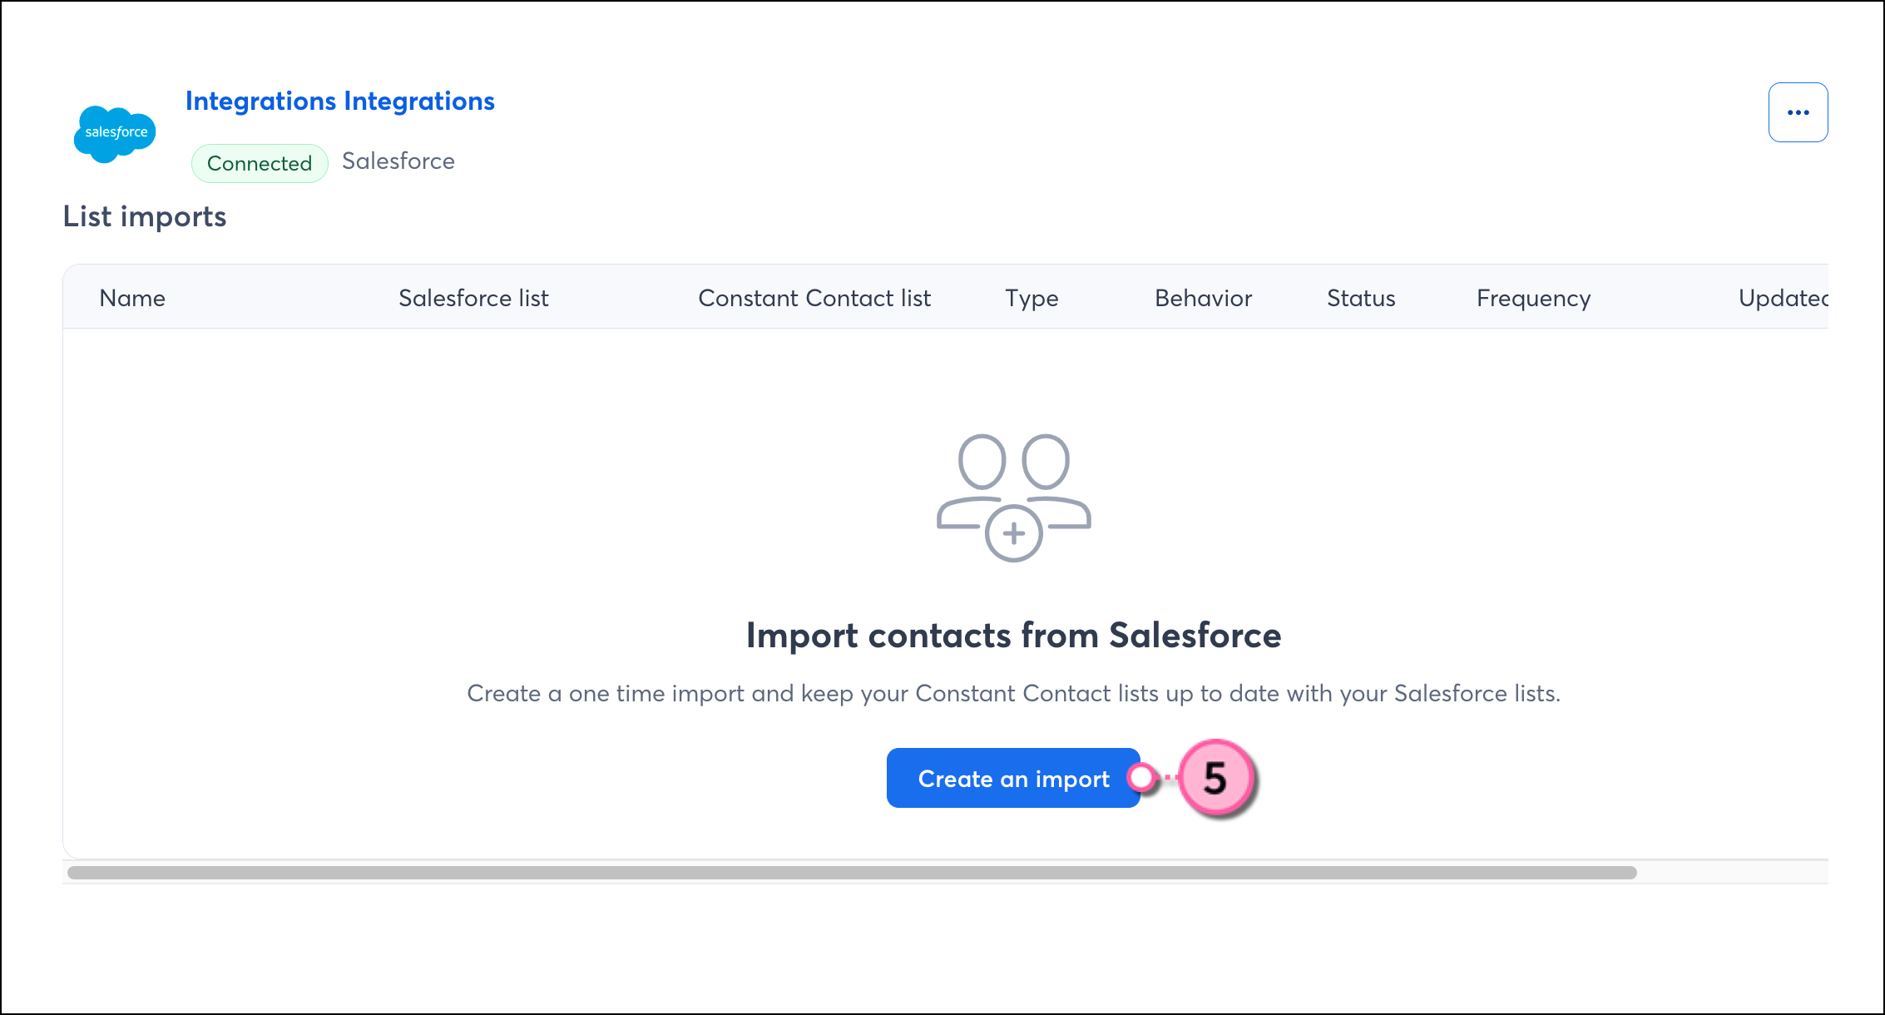
Task: Click the List imports section heading
Action: 145,216
